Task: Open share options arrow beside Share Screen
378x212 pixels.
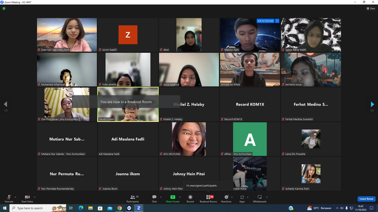Action: [180, 197]
